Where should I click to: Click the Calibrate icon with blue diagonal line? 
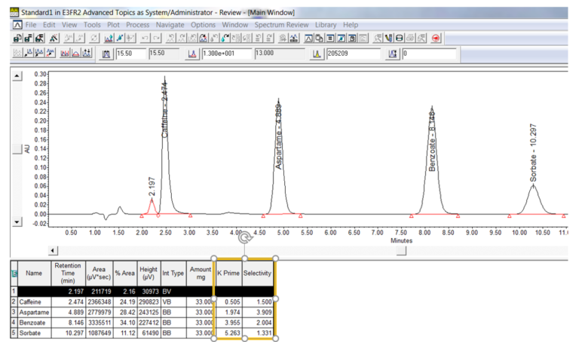120,38
